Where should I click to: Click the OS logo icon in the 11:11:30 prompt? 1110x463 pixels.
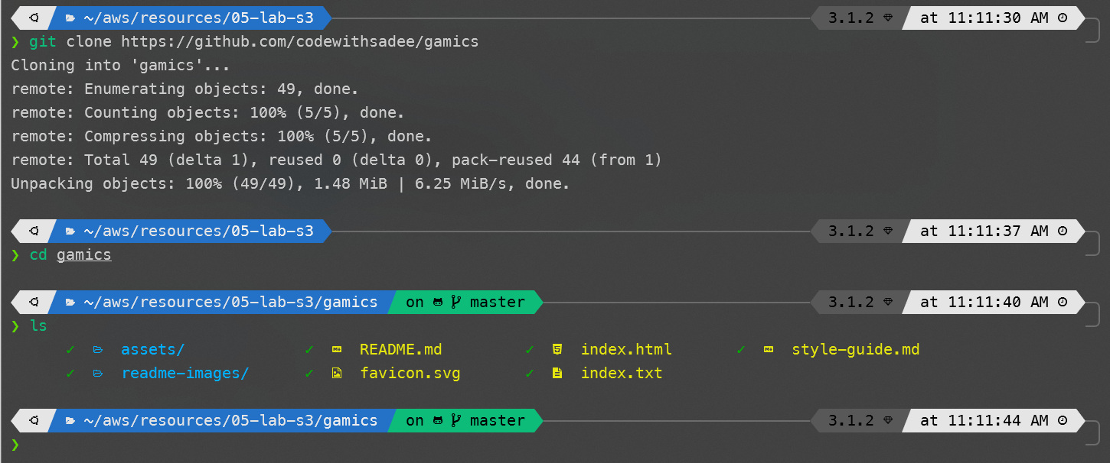point(34,18)
